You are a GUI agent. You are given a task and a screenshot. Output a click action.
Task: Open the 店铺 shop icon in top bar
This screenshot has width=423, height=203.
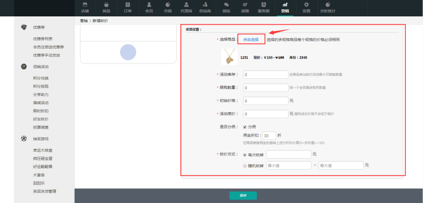[85, 4]
